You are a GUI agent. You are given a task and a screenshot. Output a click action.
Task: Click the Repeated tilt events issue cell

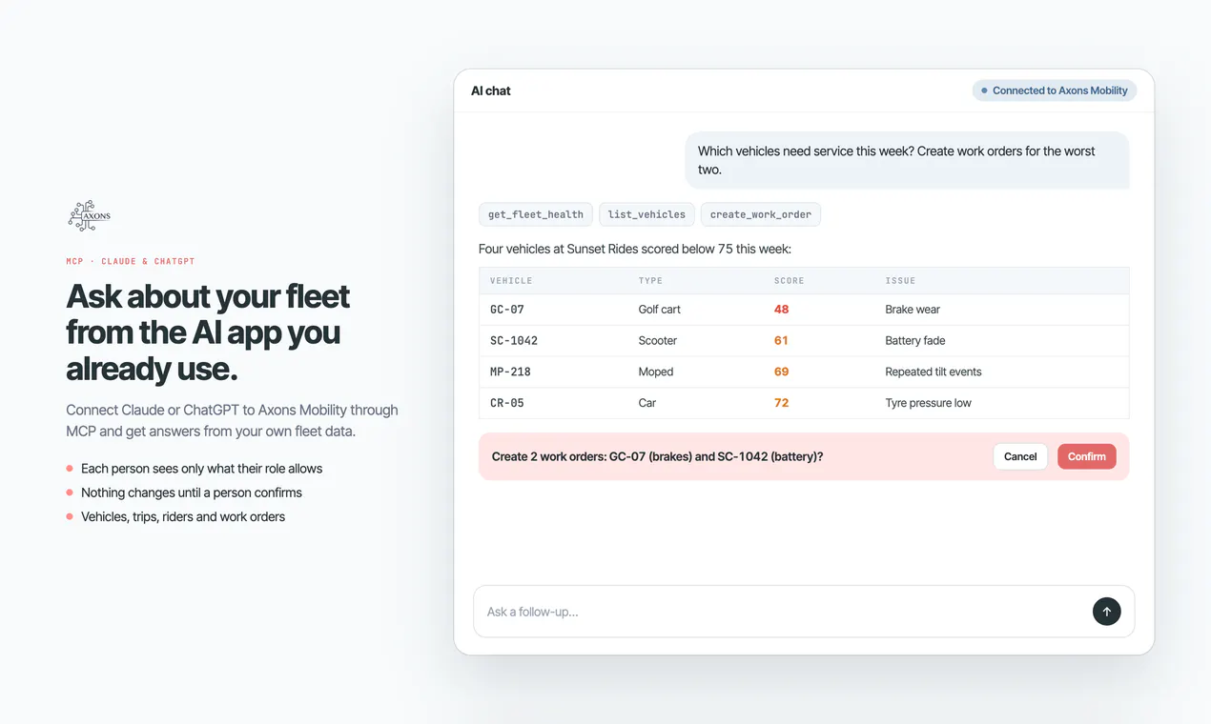coord(933,372)
